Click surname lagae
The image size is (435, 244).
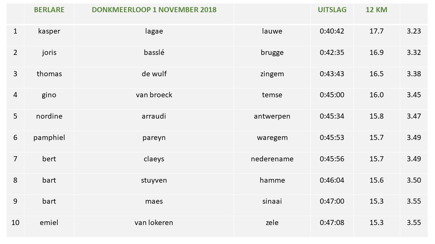pos(154,31)
